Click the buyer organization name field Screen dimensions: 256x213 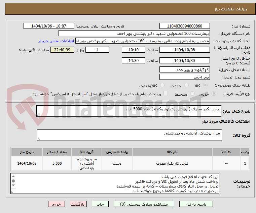click(x=134, y=34)
